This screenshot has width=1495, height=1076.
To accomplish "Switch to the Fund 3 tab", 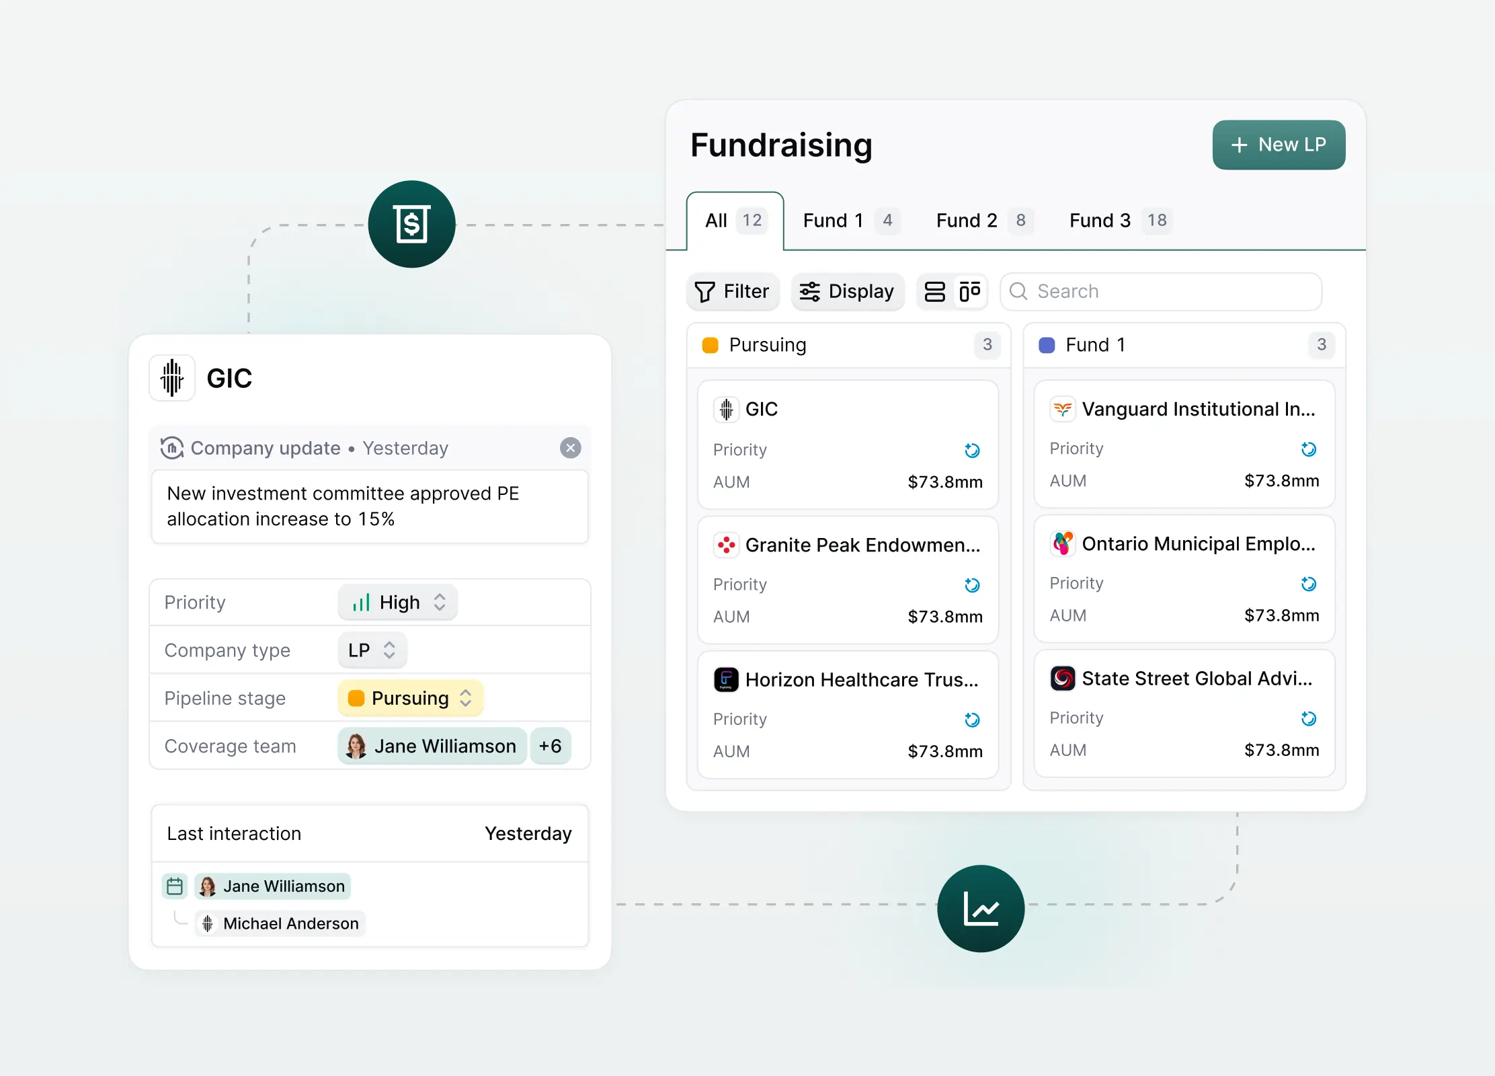I will (x=1120, y=221).
